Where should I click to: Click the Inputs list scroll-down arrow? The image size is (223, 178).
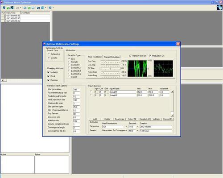pyautogui.click(x=172, y=115)
